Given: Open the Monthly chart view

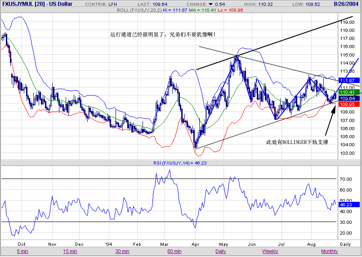Looking at the screenshot, I should tap(330, 252).
